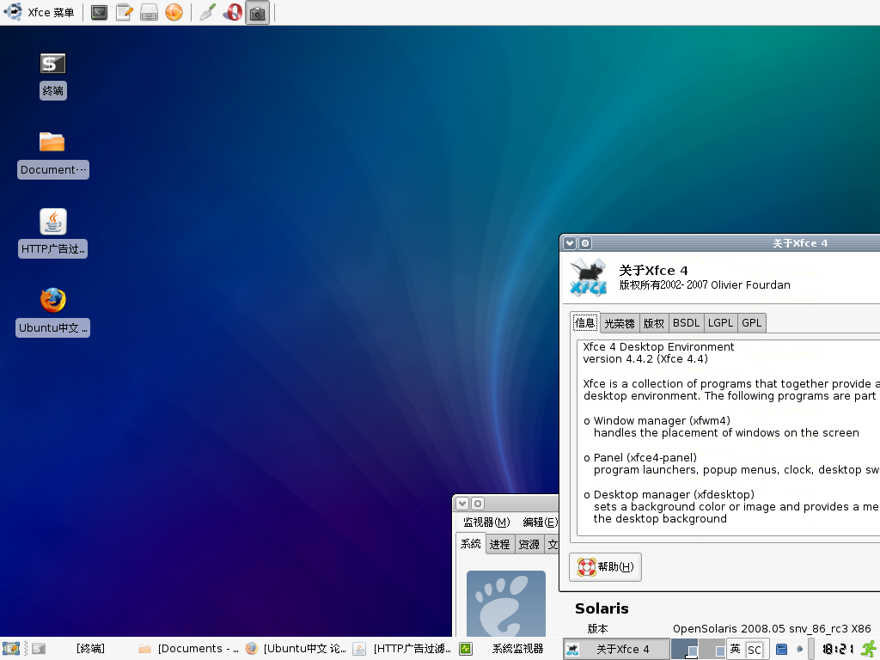This screenshot has height=660, width=880.
Task: Switch to the first workspace in pager
Action: coord(685,649)
